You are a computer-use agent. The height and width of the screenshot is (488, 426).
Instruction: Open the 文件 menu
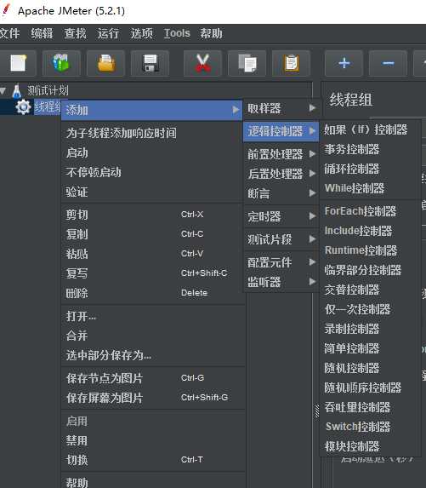coord(9,33)
